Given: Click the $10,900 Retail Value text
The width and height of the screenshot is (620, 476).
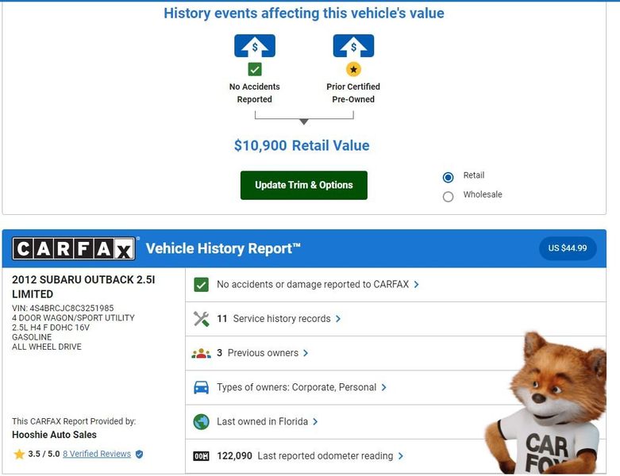Looking at the screenshot, I should 302,145.
